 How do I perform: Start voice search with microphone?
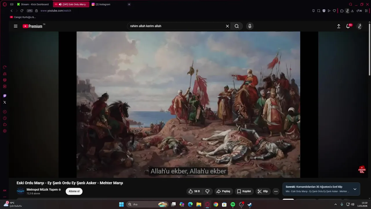pyautogui.click(x=250, y=26)
